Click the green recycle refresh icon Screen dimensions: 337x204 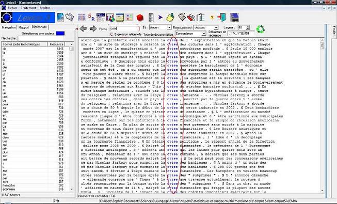261,29
